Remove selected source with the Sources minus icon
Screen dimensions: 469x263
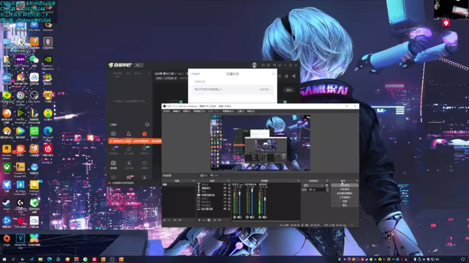pos(204,220)
